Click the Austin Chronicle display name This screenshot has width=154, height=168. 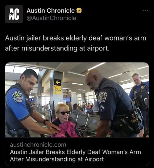pos(51,11)
